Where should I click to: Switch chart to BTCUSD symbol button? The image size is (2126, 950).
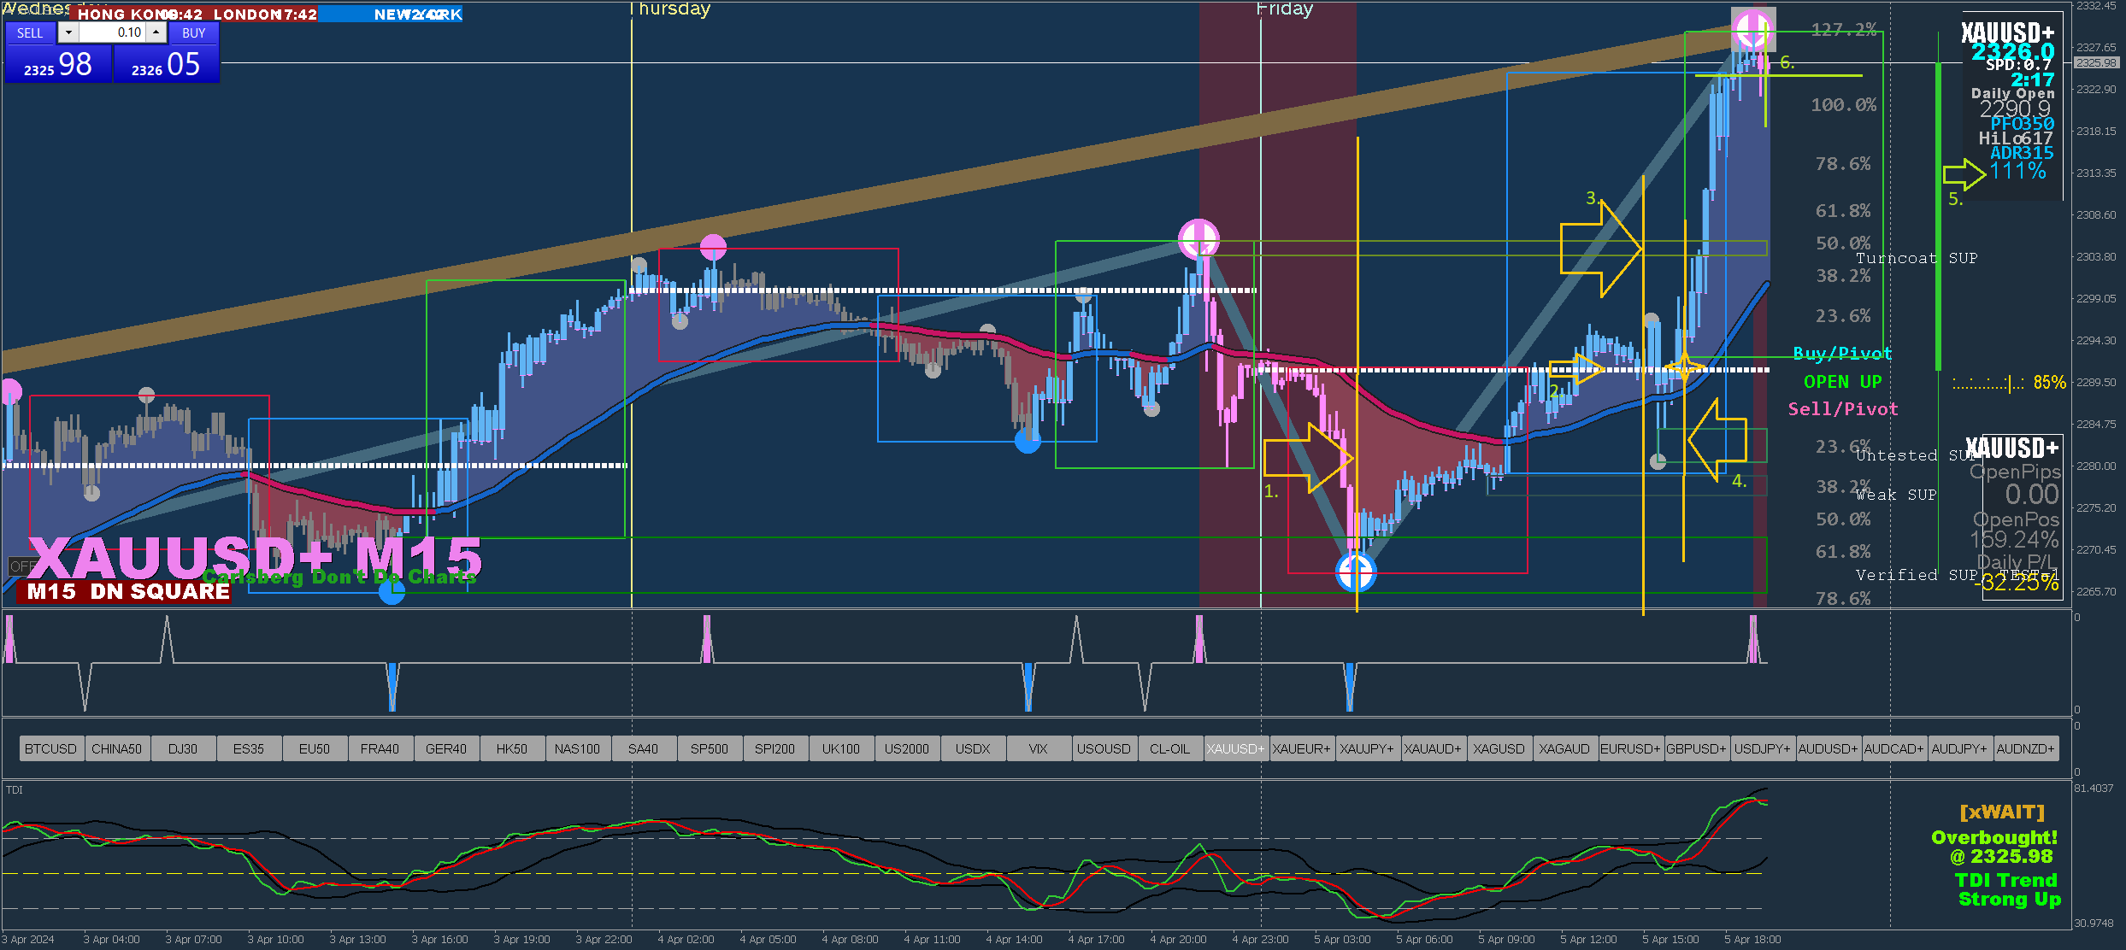(50, 749)
